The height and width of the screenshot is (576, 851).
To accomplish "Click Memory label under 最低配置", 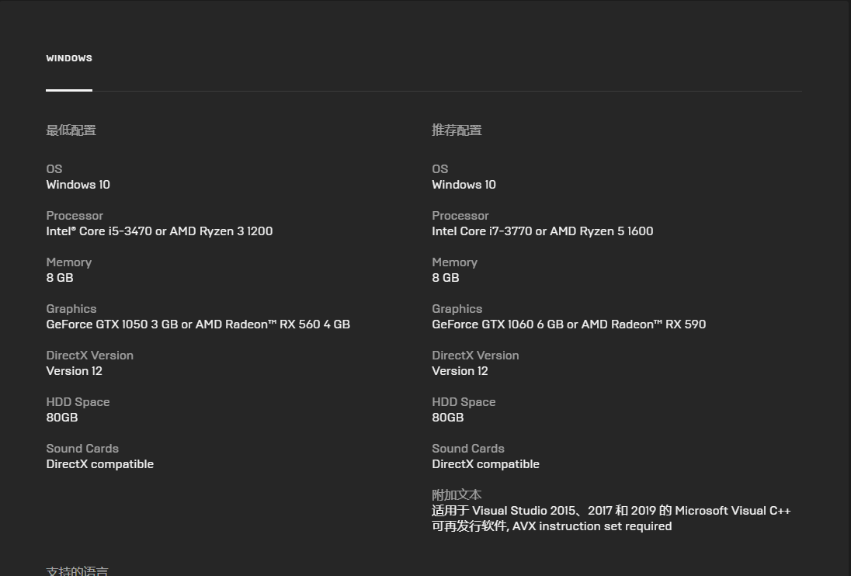I will click(x=69, y=262).
